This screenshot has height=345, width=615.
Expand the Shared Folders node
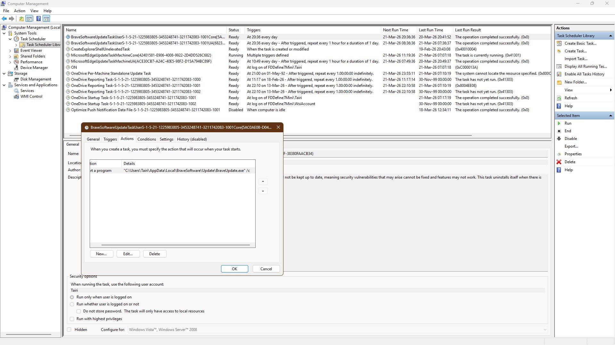(x=10, y=56)
